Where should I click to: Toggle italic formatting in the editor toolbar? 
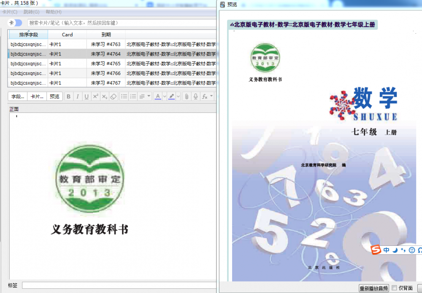[78, 96]
